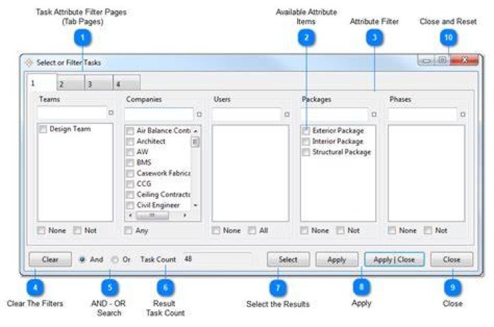Enable the BMS company checkbox
Screen dimensions: 494x327
point(130,162)
